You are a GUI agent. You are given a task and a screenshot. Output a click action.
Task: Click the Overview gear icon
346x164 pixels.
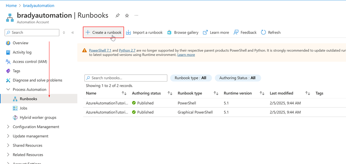(x=8, y=43)
